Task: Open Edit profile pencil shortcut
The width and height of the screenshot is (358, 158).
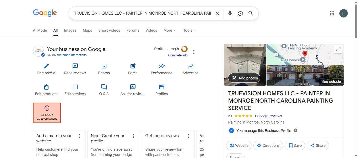Action: pyautogui.click(x=46, y=69)
